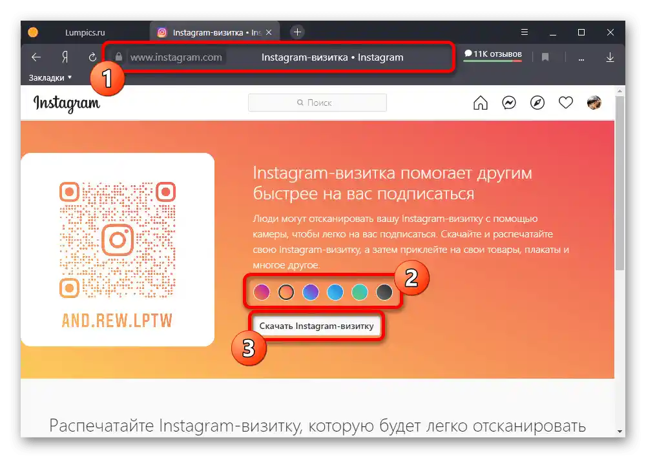Maximize the browser window
The height and width of the screenshot is (458, 646).
click(581, 32)
